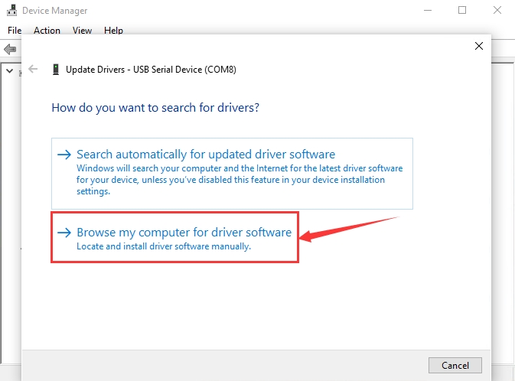Image resolution: width=515 pixels, height=381 pixels.
Task: Choose Search automatically for updated driver software
Action: (x=232, y=174)
